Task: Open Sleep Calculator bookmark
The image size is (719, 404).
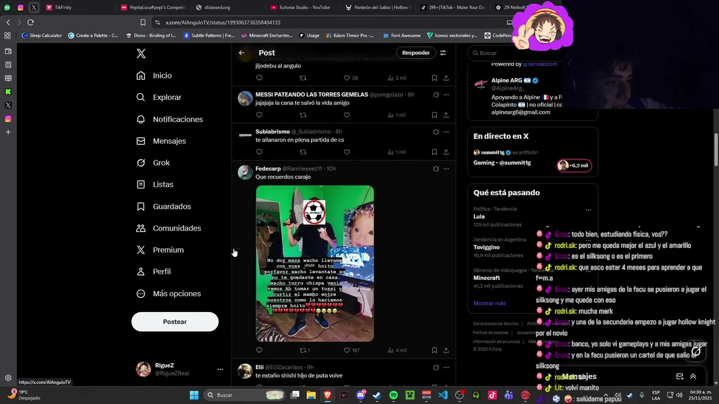Action: point(42,35)
